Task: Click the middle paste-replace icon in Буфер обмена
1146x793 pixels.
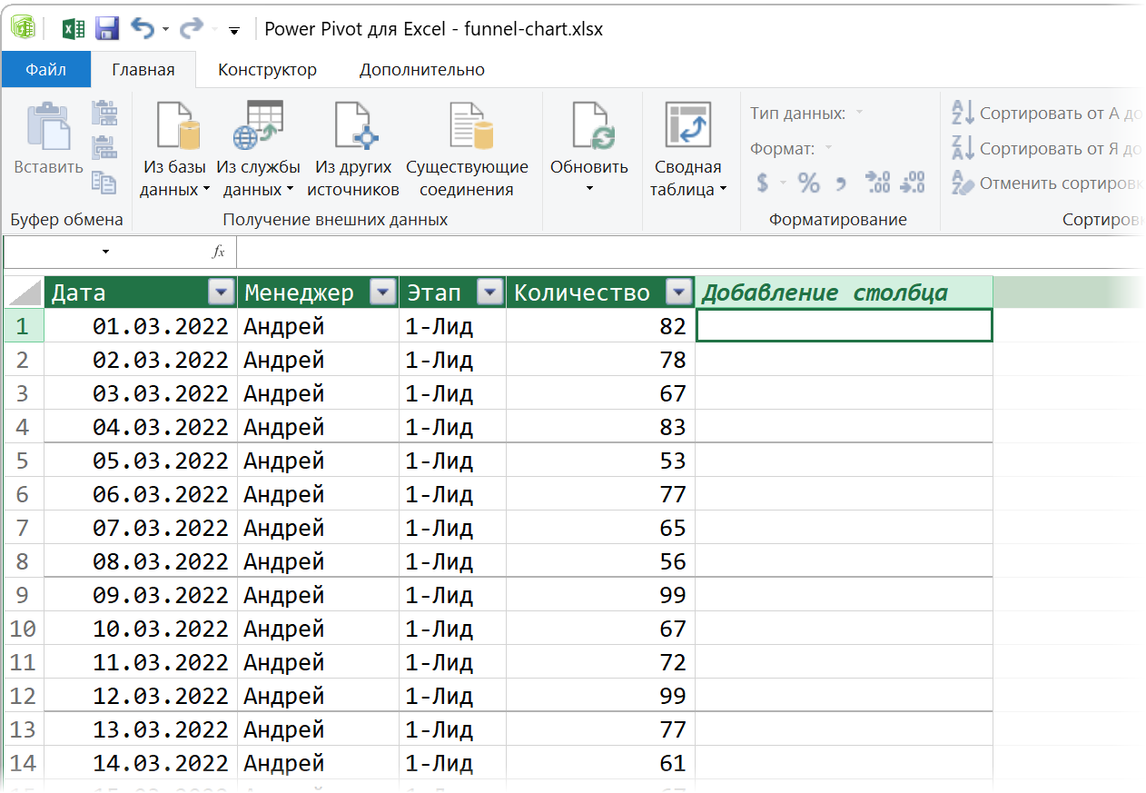Action: 104,147
